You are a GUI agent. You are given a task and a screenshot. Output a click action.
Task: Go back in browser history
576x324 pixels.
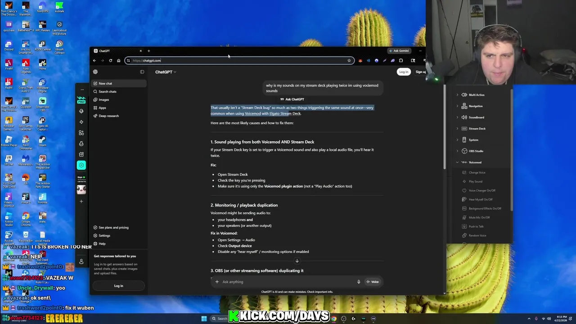94,60
